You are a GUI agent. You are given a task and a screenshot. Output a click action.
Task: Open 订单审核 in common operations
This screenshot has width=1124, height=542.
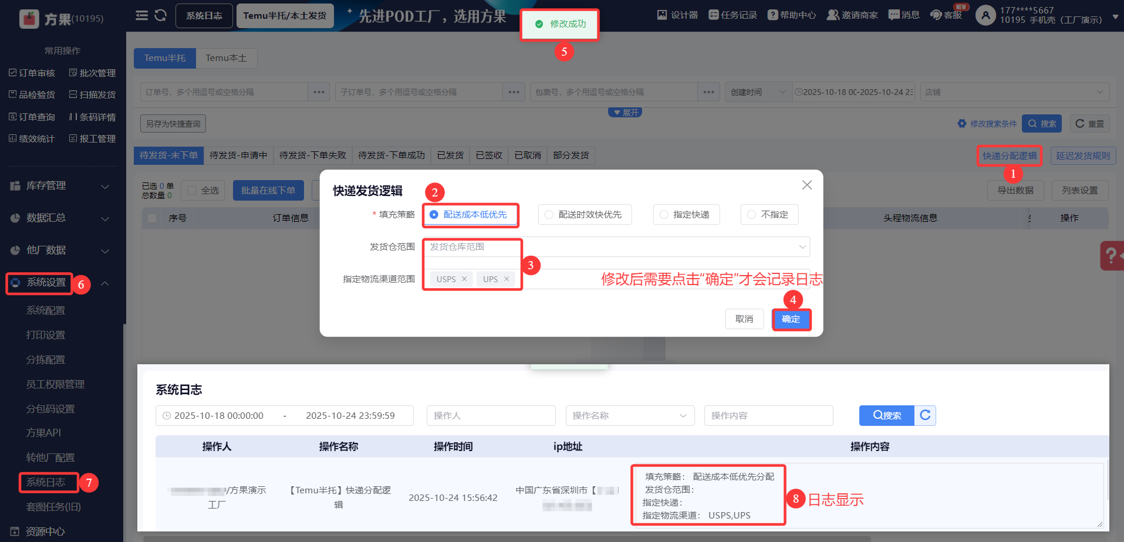pyautogui.click(x=32, y=73)
